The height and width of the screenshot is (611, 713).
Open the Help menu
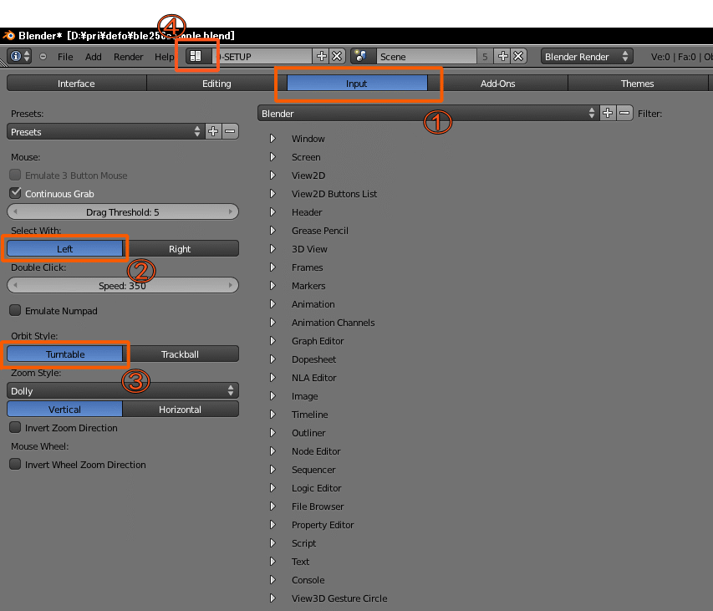tap(164, 57)
